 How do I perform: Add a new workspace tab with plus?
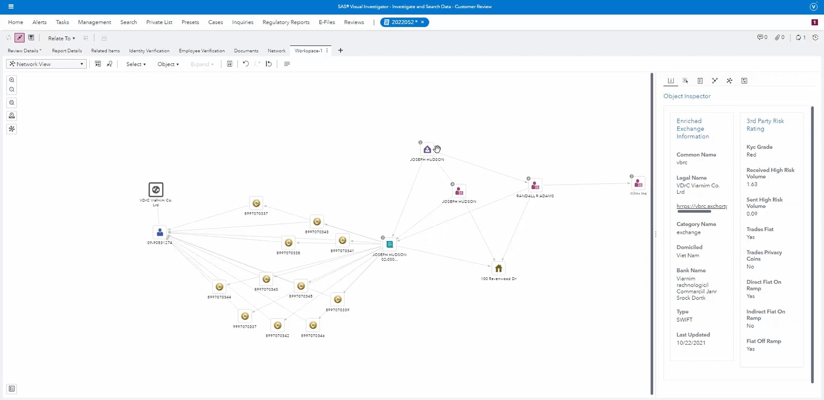click(341, 50)
